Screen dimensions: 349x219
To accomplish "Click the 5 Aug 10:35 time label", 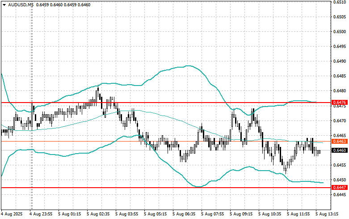I will [x=269, y=214].
